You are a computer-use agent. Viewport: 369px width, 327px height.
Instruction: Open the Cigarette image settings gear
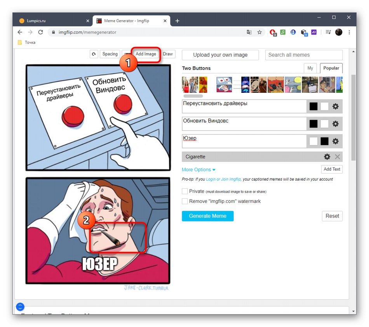coord(327,157)
